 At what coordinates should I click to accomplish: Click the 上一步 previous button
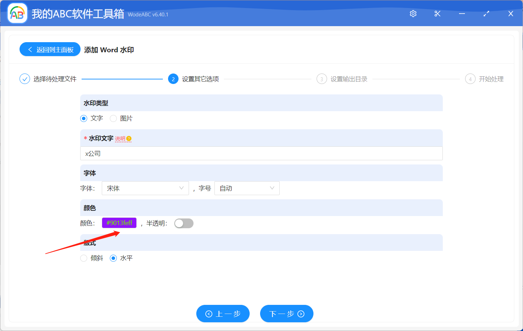223,313
